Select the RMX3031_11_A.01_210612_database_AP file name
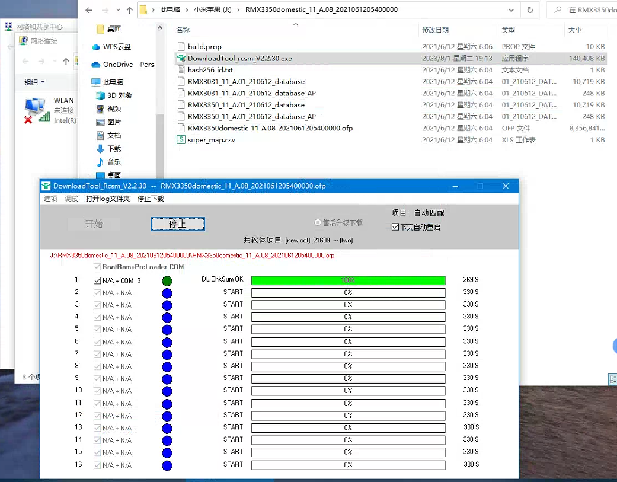This screenshot has width=617, height=482. (252, 93)
